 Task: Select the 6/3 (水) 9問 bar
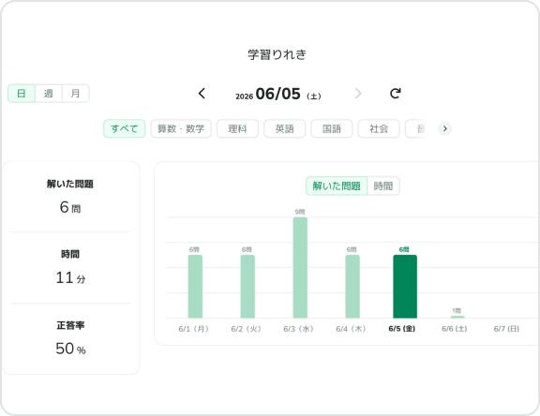pos(300,267)
